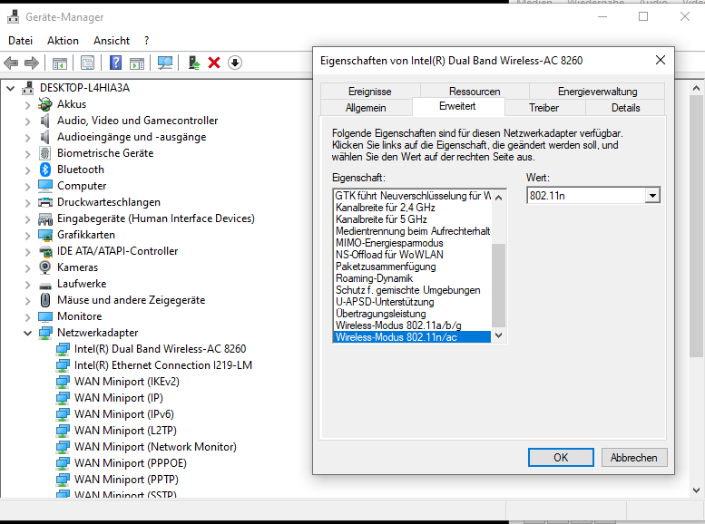Image resolution: width=705 pixels, height=524 pixels.
Task: Select WAN Miniport (Network Monitor) device
Action: [155, 447]
